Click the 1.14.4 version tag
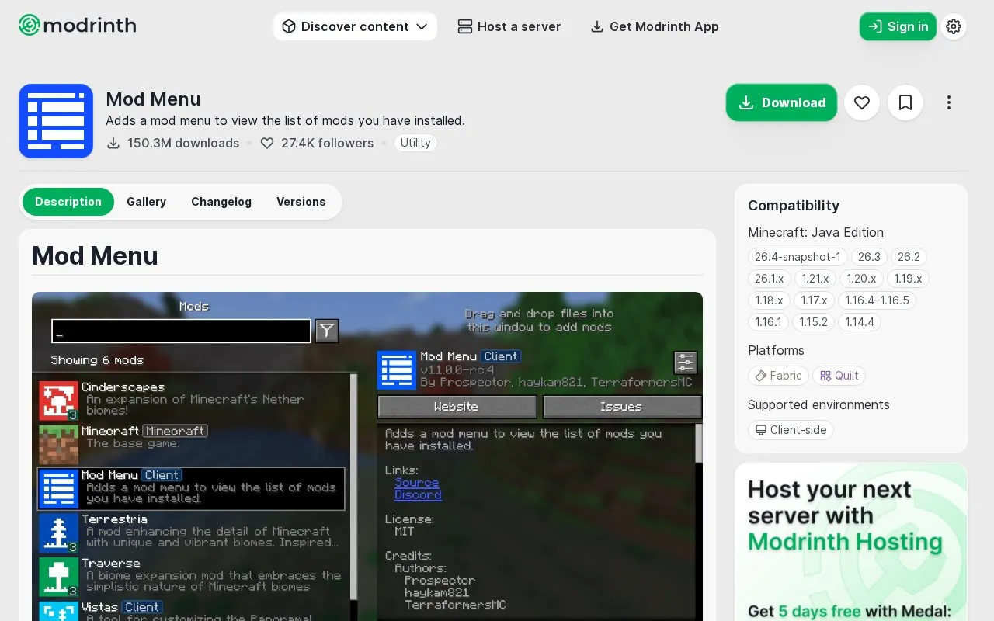This screenshot has height=621, width=994. click(x=860, y=322)
